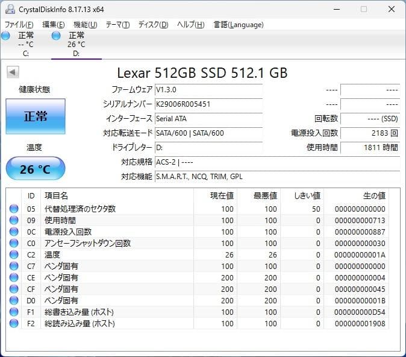Click the status orb of attribute F2
This screenshot has height=357, width=406.
coord(14,323)
